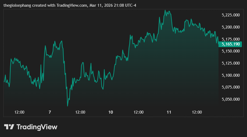This screenshot has height=137, width=247.
Task: Click the date label 7 on time axis
Action: [x=50, y=112]
